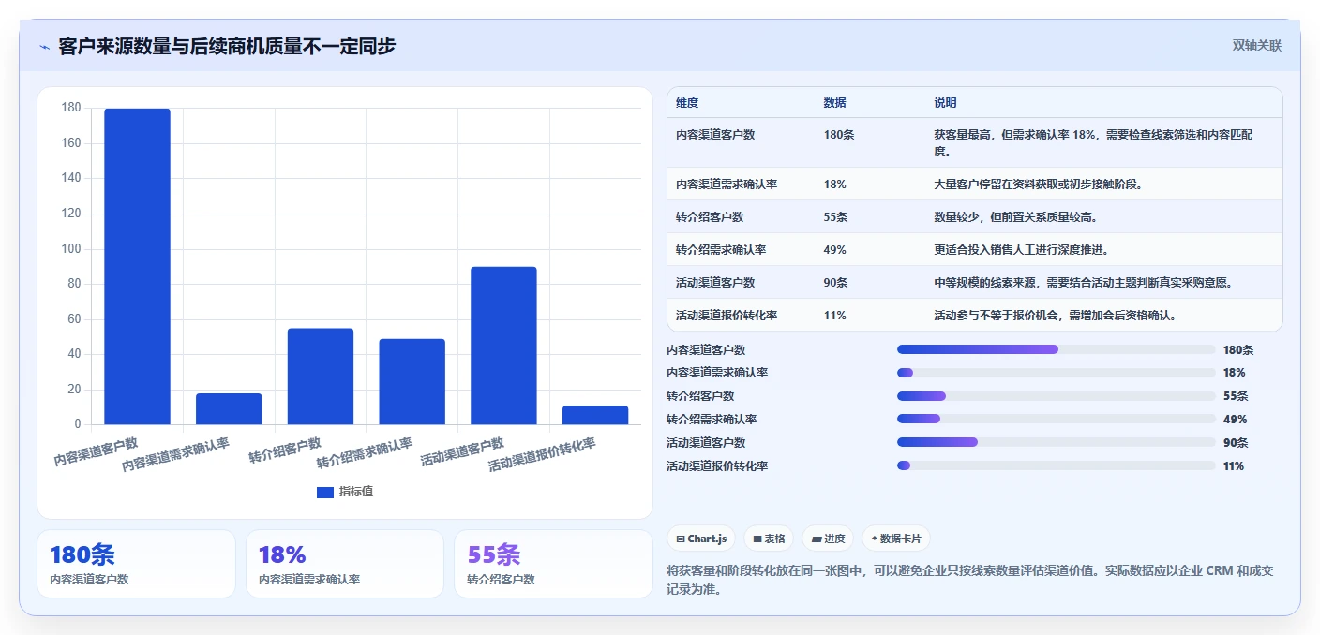Click the 90条 table cell
This screenshot has height=635, width=1320.
click(x=835, y=283)
